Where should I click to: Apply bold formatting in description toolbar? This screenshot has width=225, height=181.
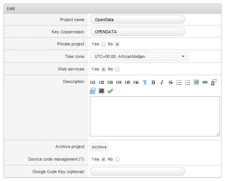pos(153,82)
